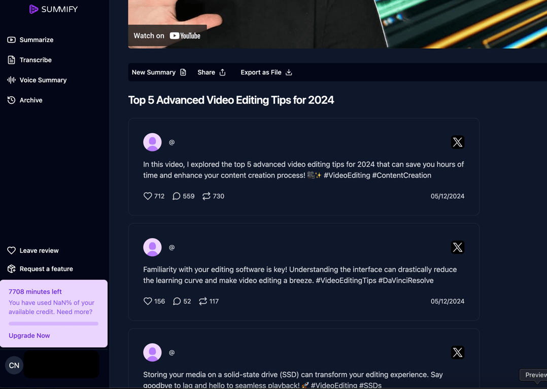Click repost icon showing 117 reposts

point(203,301)
